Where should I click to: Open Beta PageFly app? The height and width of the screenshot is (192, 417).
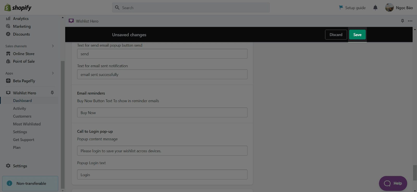(x=24, y=81)
